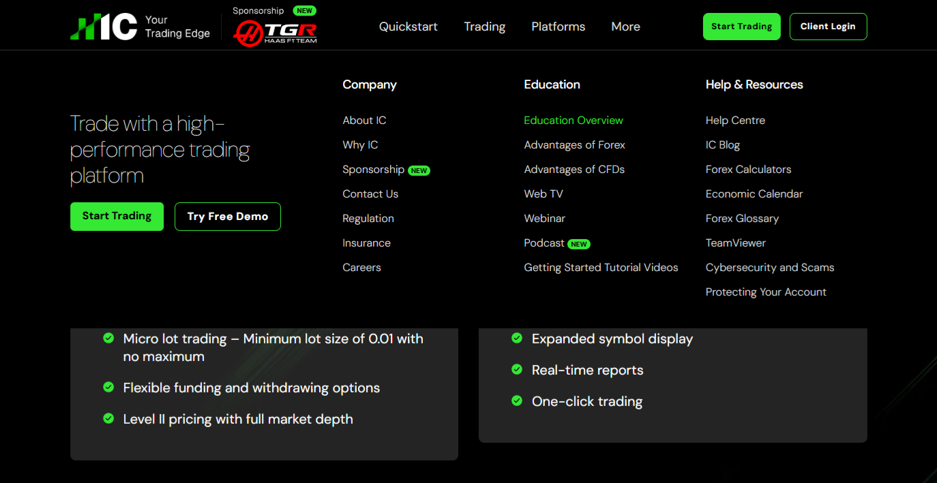Click the high-performance trading platform headline
Viewport: 937px width, 483px height.
coord(160,150)
